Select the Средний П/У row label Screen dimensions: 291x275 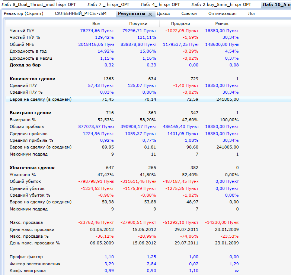(23, 85)
